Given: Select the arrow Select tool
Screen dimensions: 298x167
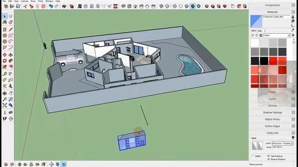Looking at the screenshot, I should pyautogui.click(x=5, y=17).
